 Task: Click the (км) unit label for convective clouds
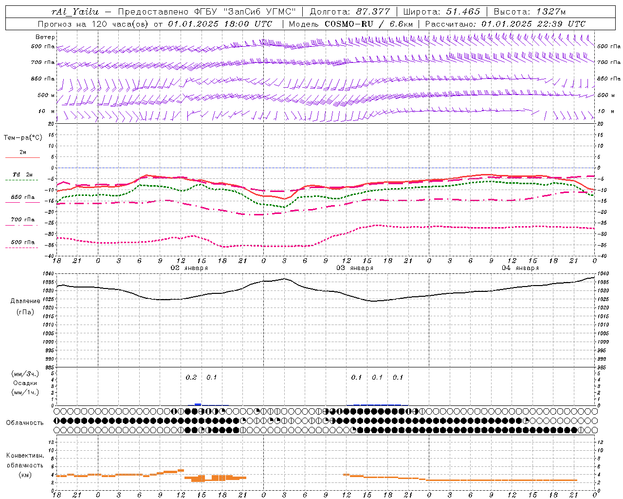pyautogui.click(x=25, y=475)
